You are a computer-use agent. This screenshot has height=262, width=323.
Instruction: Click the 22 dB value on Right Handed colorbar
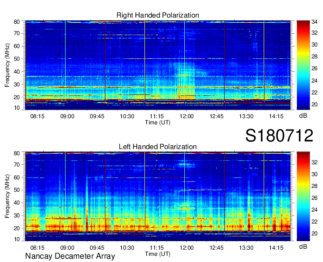coord(314,93)
